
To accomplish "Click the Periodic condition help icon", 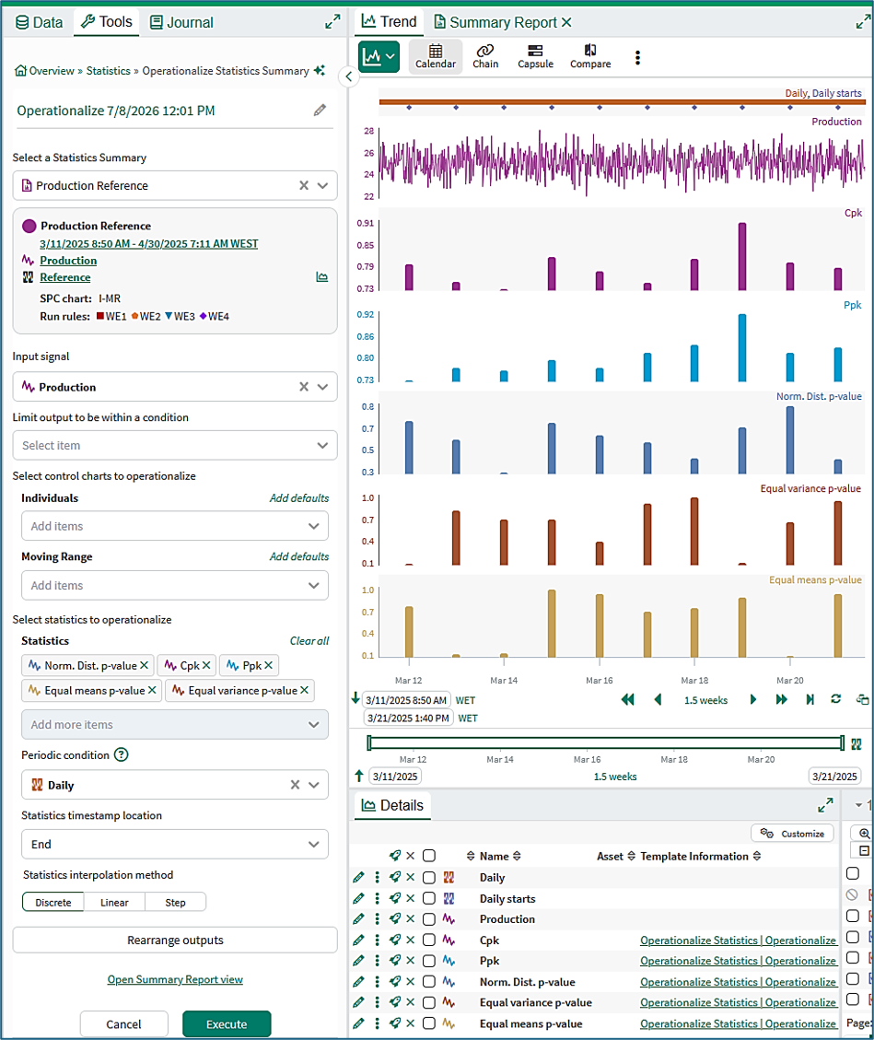I will [x=121, y=754].
